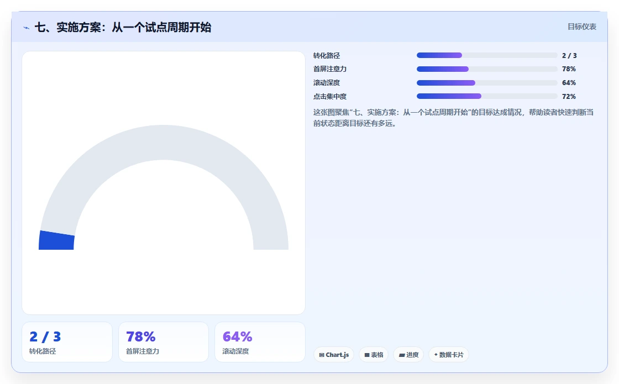Click the icon inside the Chart.js chip
This screenshot has height=384, width=619.
(x=321, y=355)
